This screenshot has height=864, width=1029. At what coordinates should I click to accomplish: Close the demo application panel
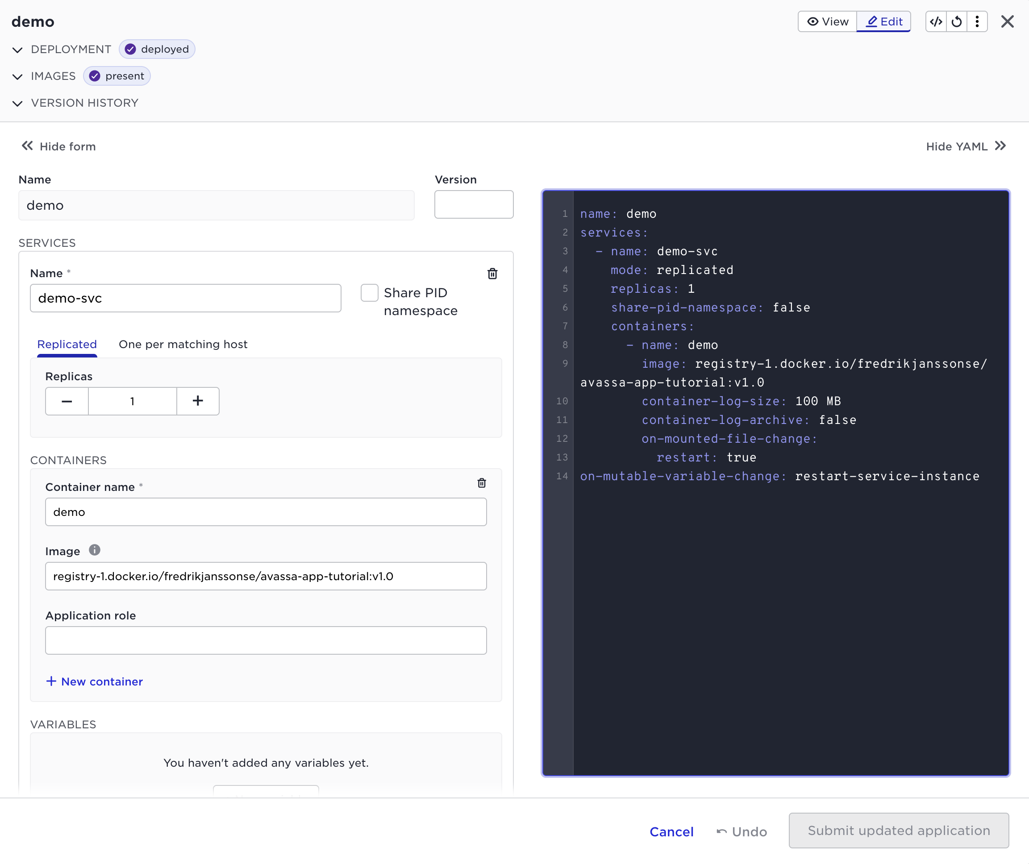point(1008,21)
